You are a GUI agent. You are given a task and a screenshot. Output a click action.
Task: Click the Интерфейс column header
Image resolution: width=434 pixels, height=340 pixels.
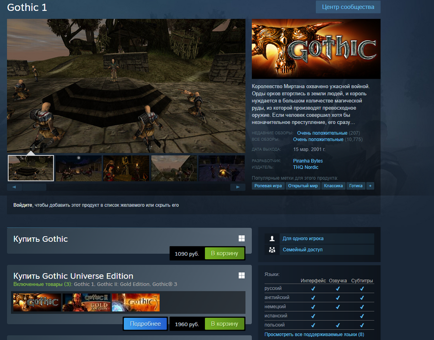(x=313, y=281)
